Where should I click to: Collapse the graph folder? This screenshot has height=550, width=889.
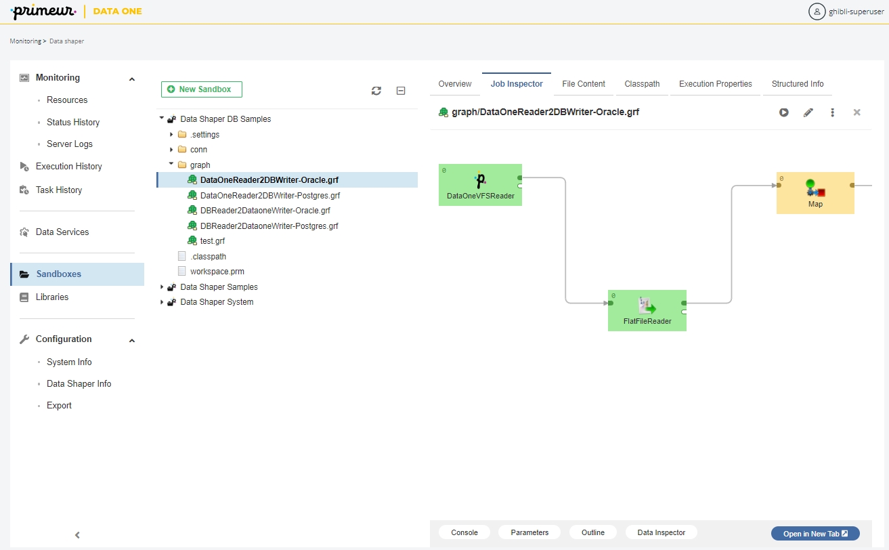pos(172,165)
